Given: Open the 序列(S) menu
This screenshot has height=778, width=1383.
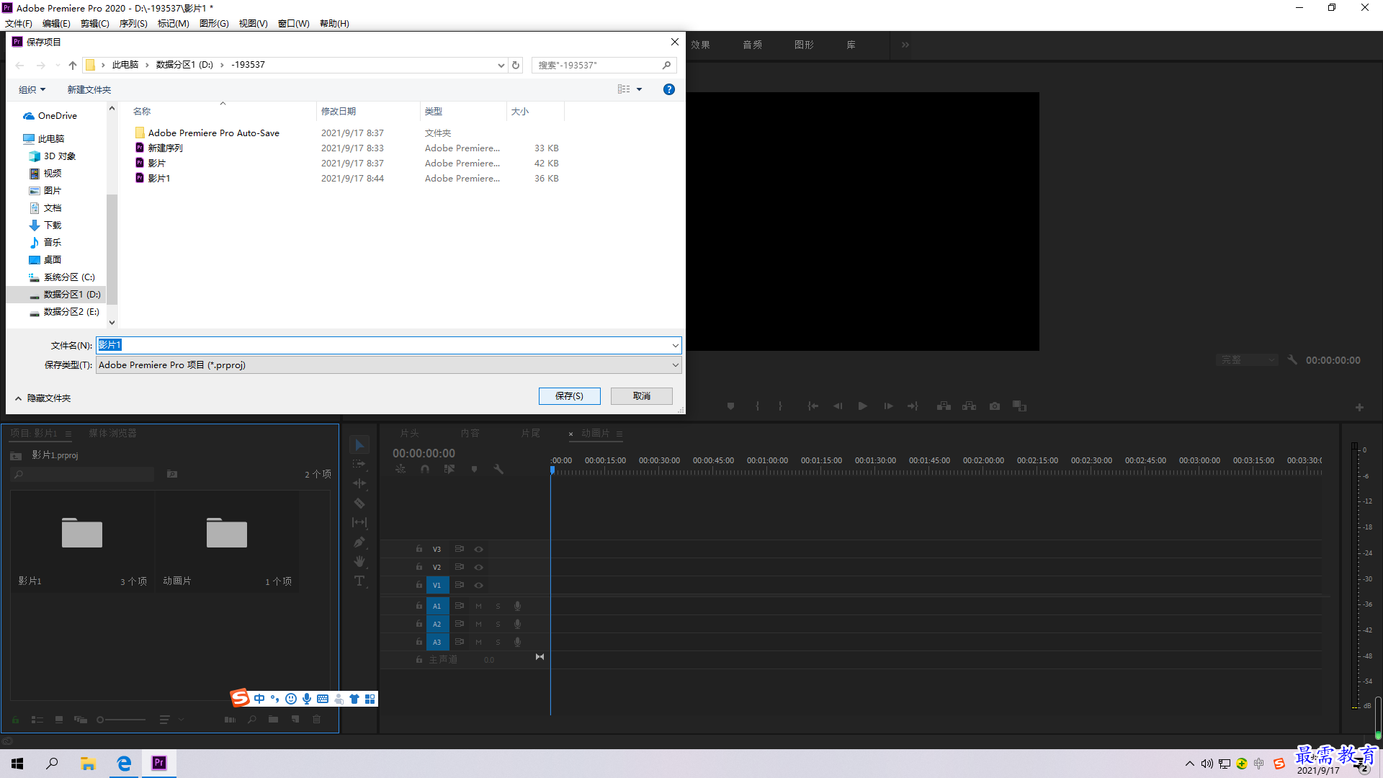Looking at the screenshot, I should tap(133, 23).
